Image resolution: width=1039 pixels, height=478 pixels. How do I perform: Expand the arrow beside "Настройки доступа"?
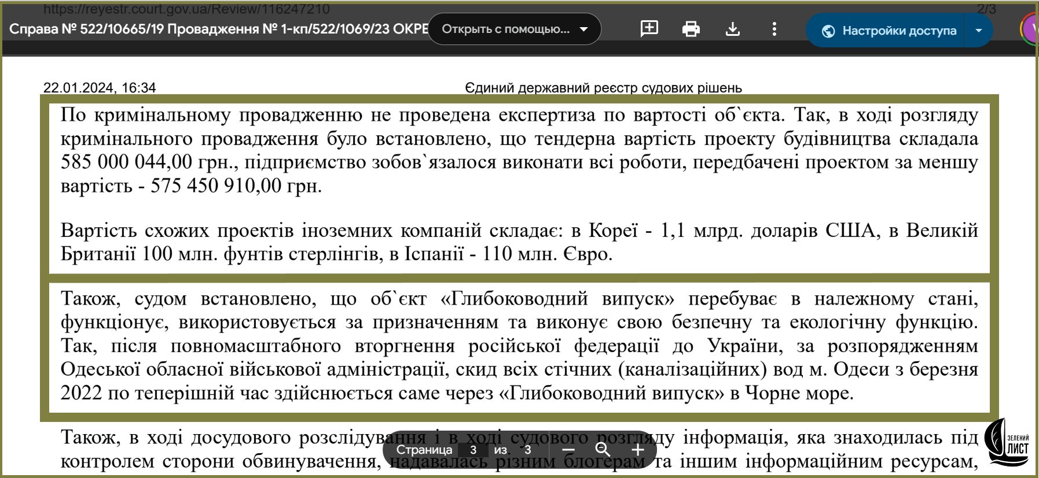click(x=979, y=31)
